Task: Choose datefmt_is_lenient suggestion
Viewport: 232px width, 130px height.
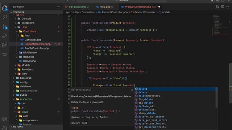Action: click(175, 117)
